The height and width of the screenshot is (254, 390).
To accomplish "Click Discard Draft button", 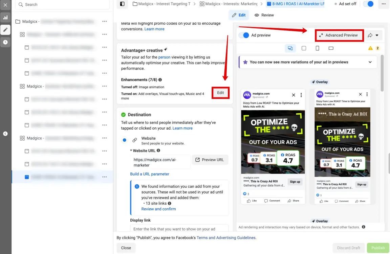I will click(x=348, y=248).
